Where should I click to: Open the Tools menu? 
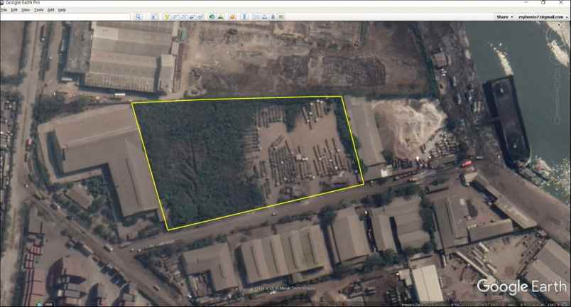tap(38, 10)
